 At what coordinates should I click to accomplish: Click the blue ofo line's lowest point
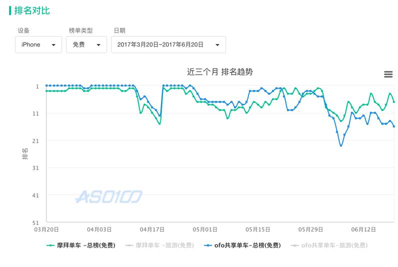(341, 145)
